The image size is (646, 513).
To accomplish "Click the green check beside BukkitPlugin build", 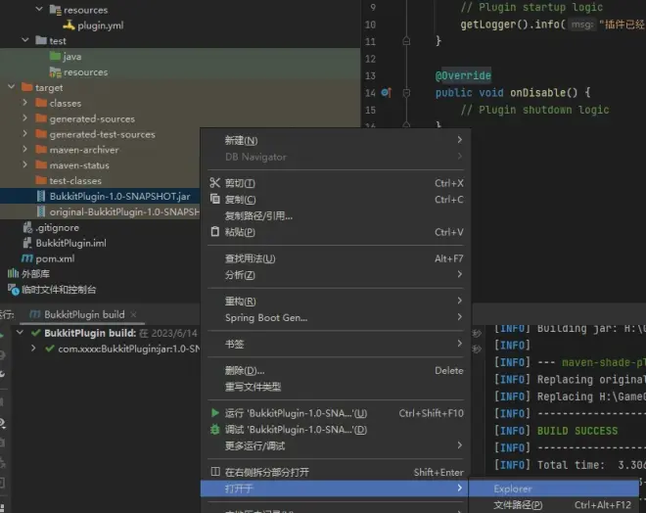I will [x=36, y=333].
